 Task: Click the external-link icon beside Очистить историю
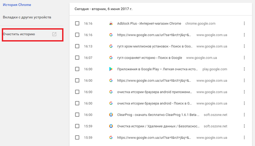[x=54, y=34]
